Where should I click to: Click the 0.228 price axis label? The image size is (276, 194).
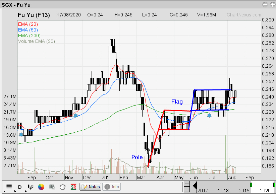point(268,112)
